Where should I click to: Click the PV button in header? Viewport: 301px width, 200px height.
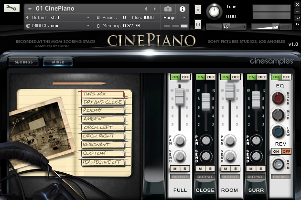[x=297, y=24]
